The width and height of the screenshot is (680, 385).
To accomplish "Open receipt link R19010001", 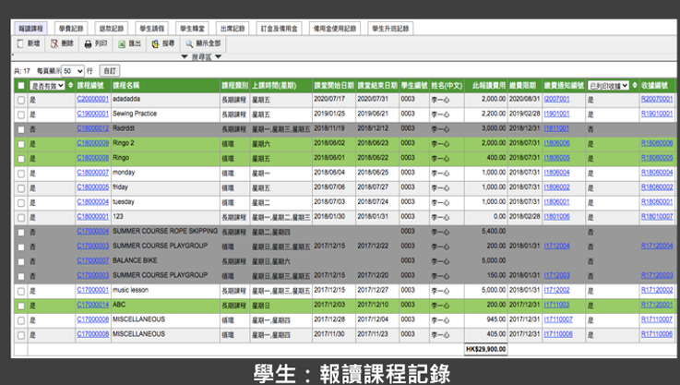I will coord(657,114).
